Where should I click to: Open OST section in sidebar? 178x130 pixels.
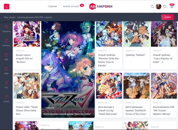coord(6,85)
